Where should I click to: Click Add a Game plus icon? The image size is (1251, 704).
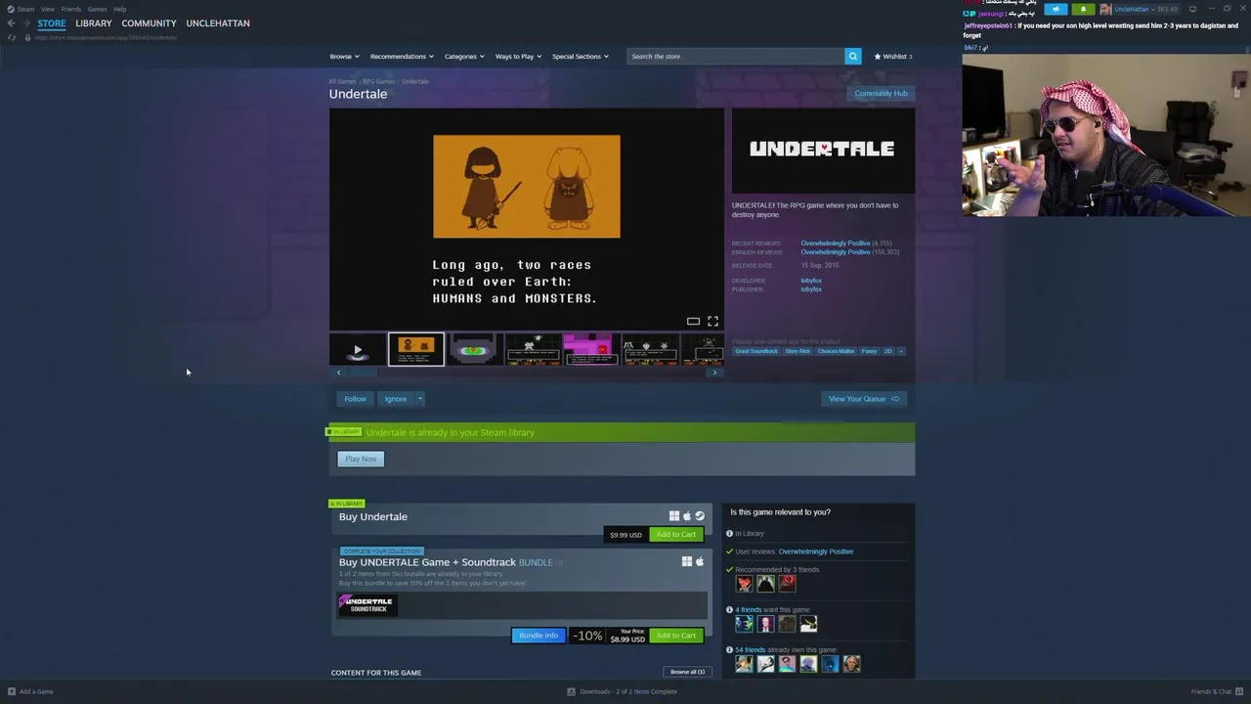click(11, 691)
